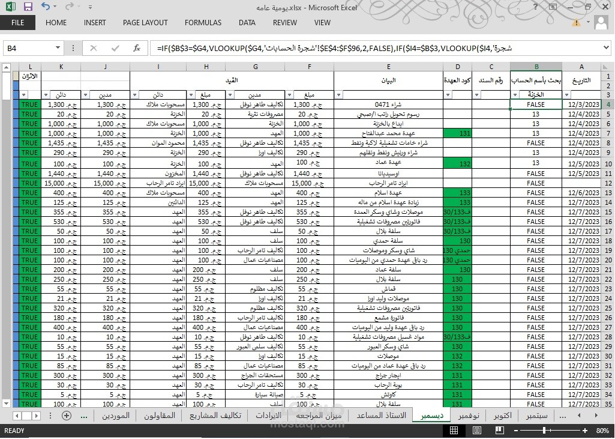Viewport: 615px width, 439px height.
Task: Click the Page Break Preview status bar icon
Action: (x=499, y=431)
